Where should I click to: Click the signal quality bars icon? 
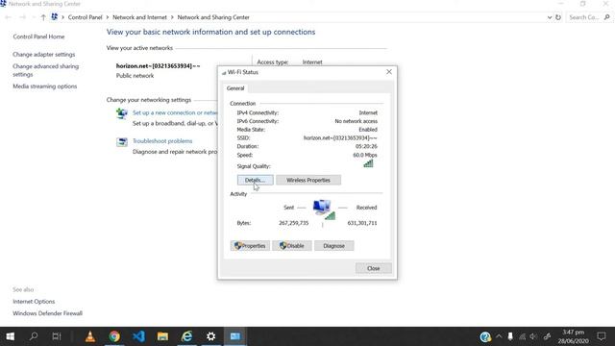point(368,163)
